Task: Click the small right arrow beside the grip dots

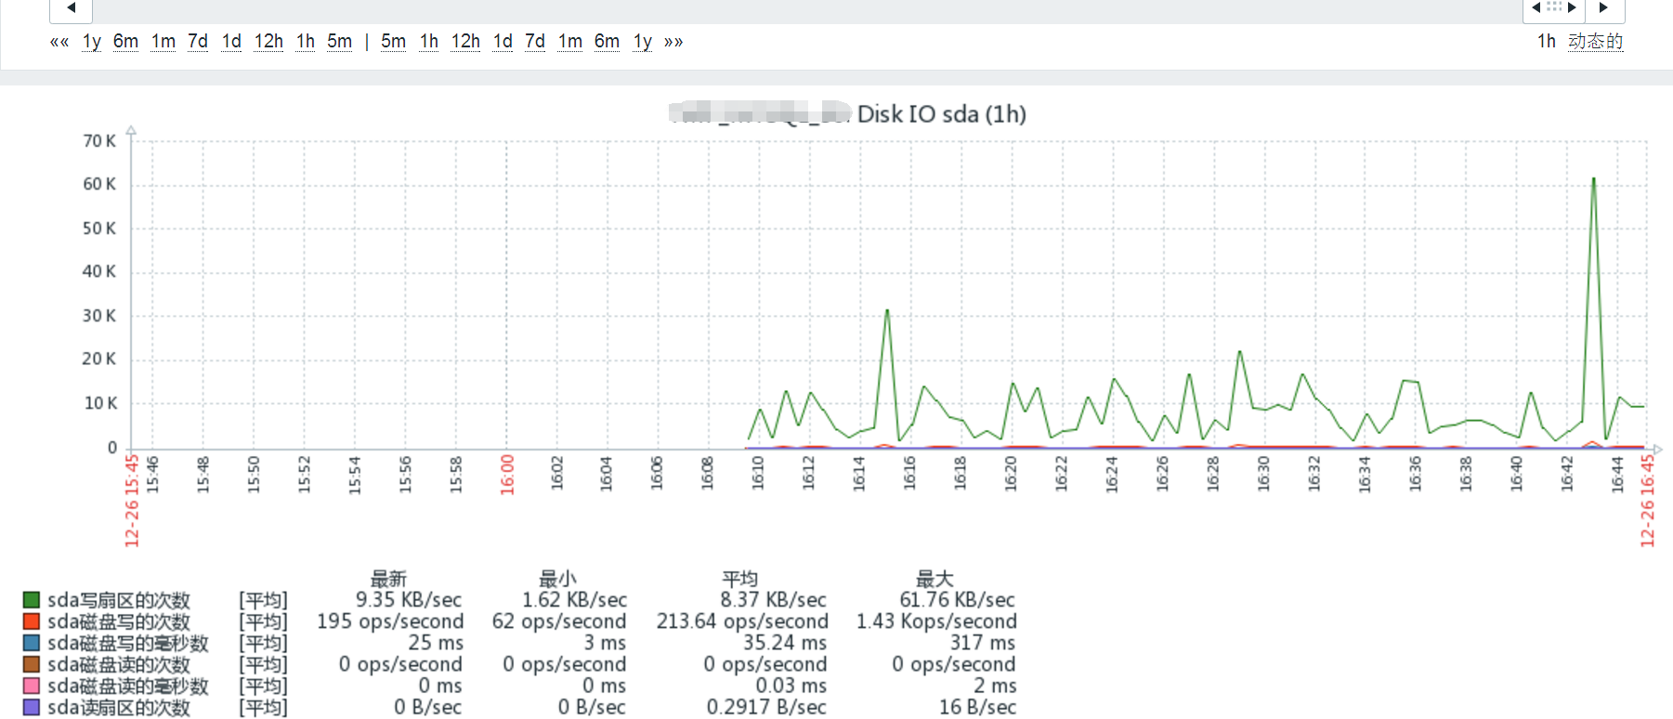Action: coord(1572,7)
